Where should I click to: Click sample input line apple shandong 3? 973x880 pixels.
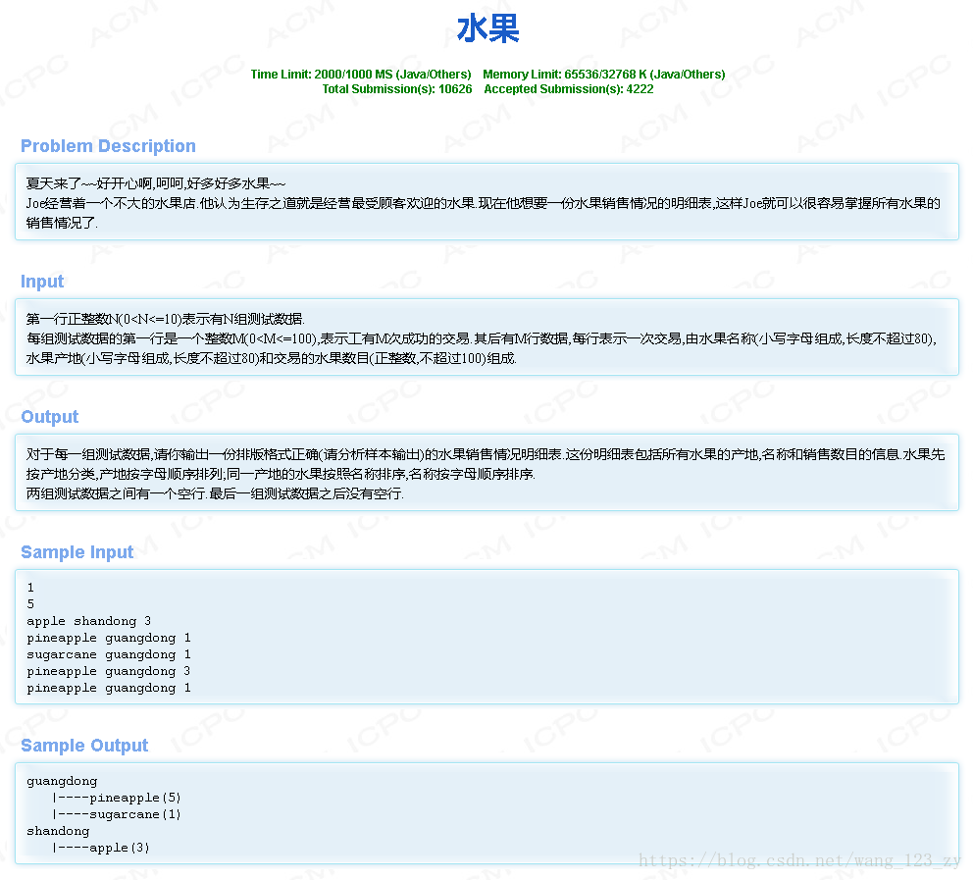click(x=88, y=621)
